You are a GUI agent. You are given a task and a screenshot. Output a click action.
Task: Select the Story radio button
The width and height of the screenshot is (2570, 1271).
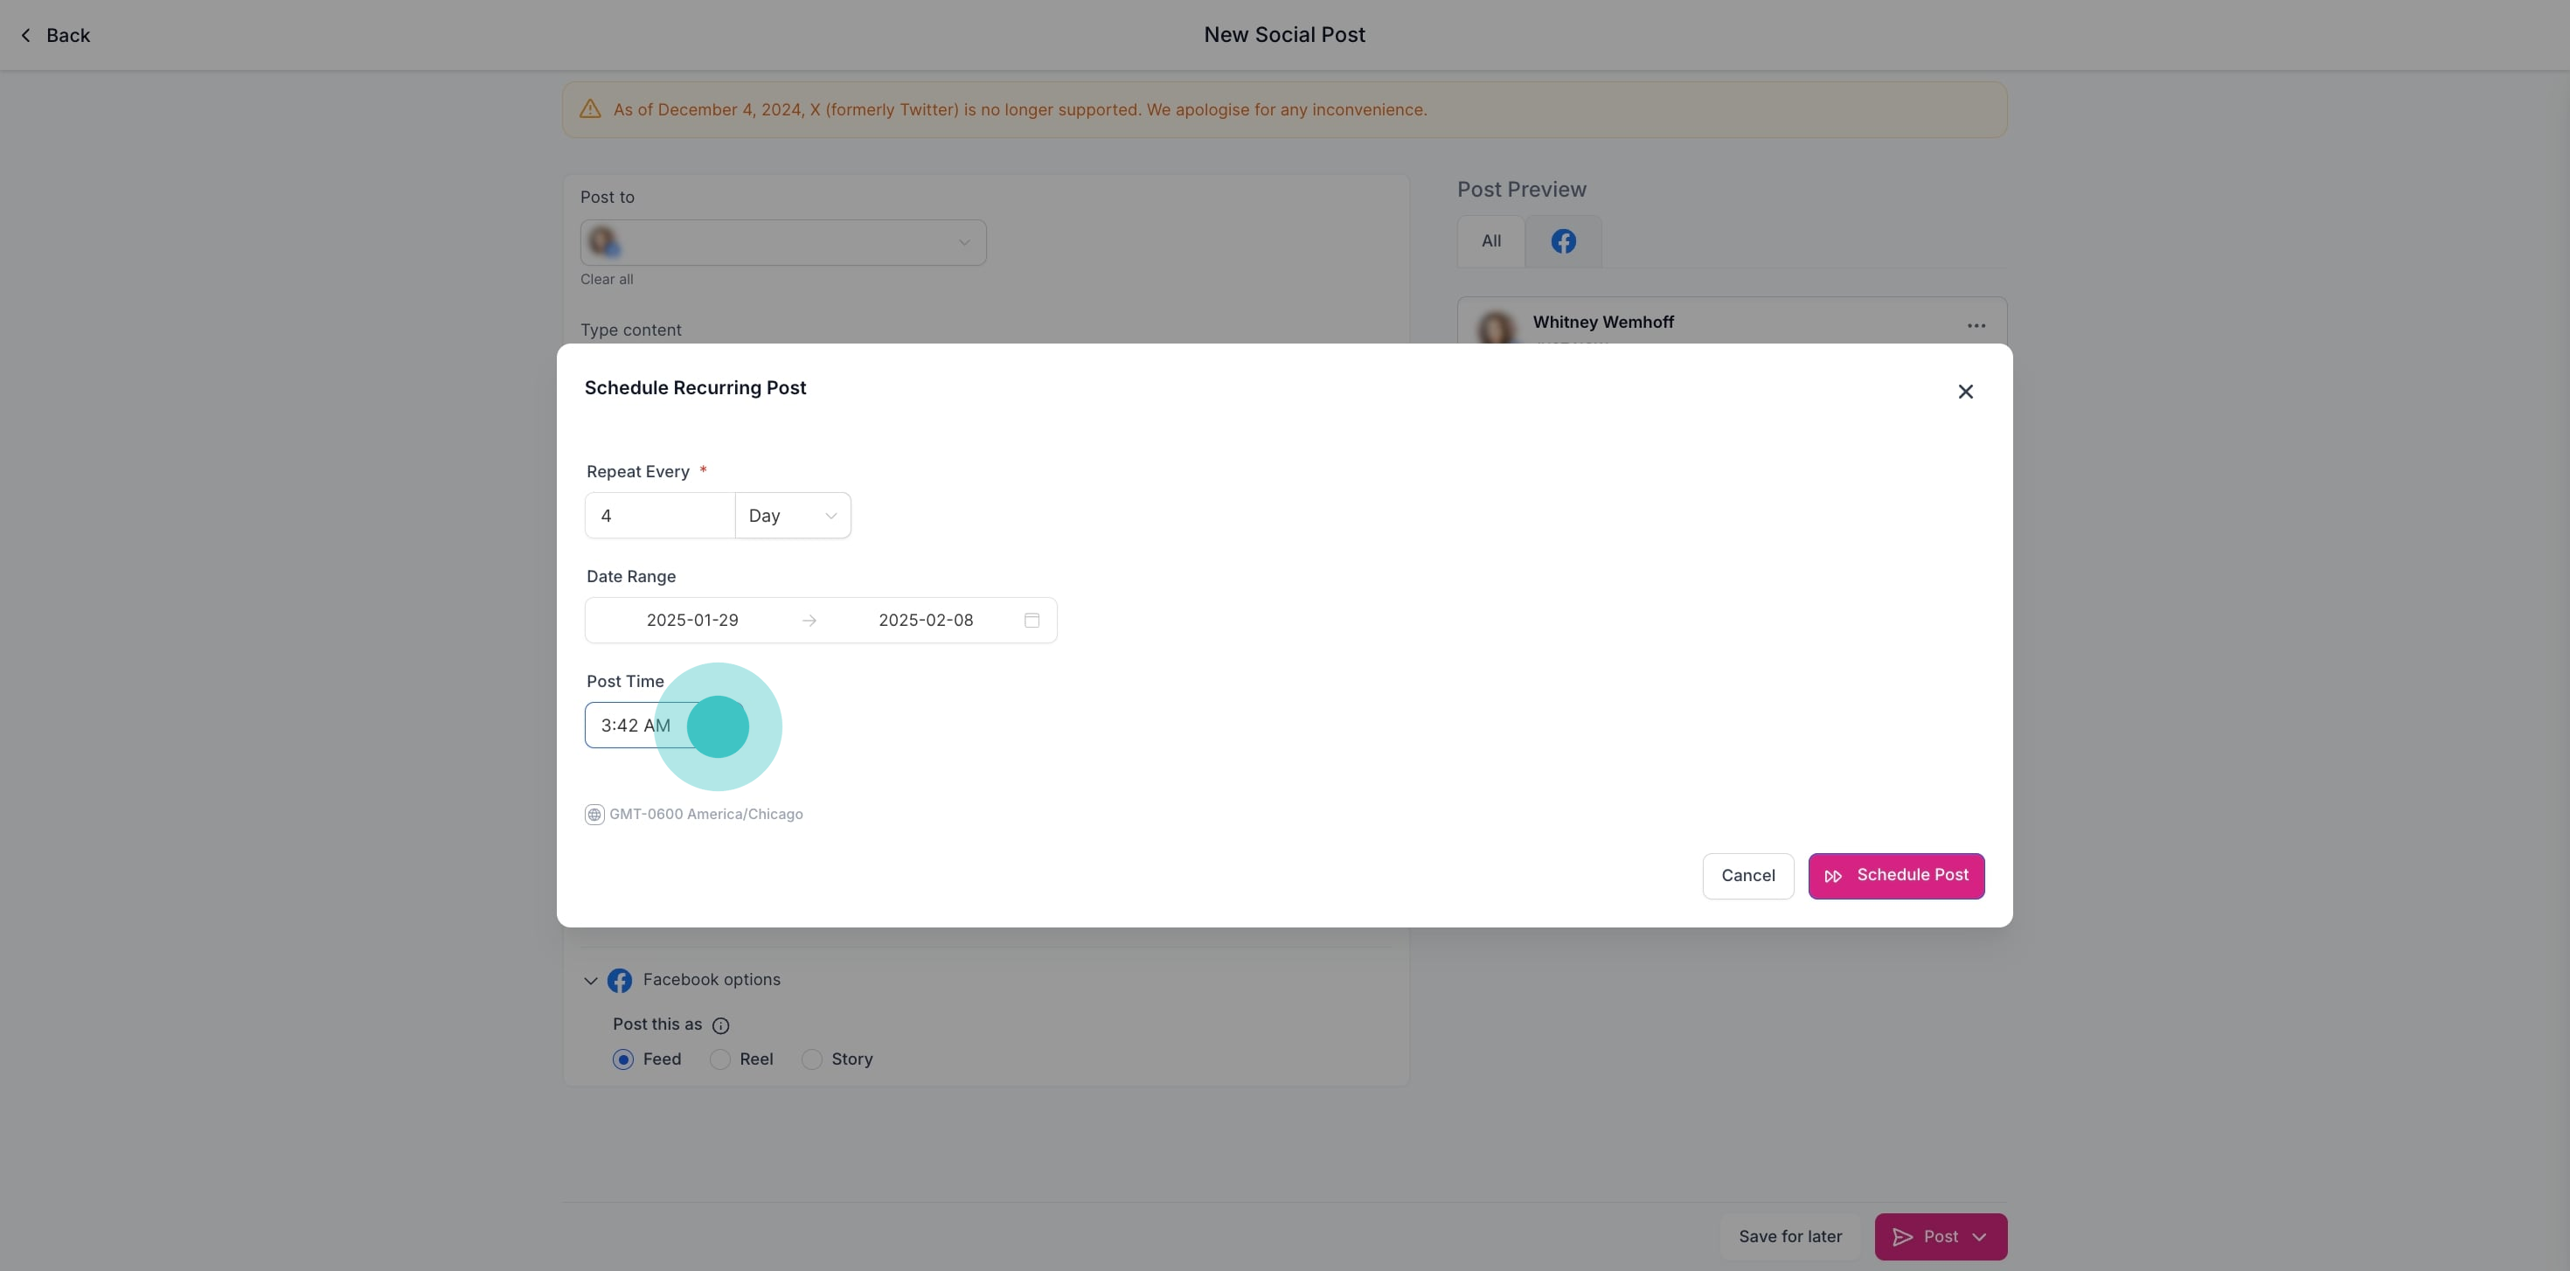coord(812,1059)
